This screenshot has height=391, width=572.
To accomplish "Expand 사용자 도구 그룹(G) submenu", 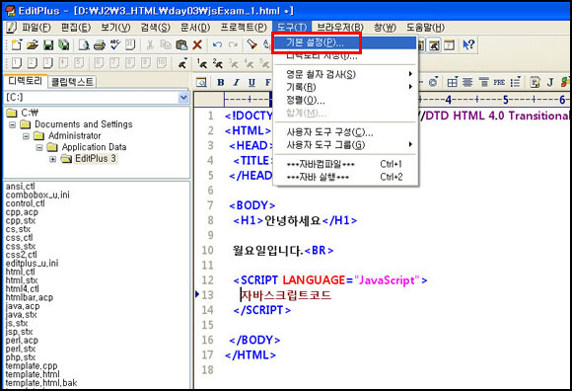I will click(345, 145).
